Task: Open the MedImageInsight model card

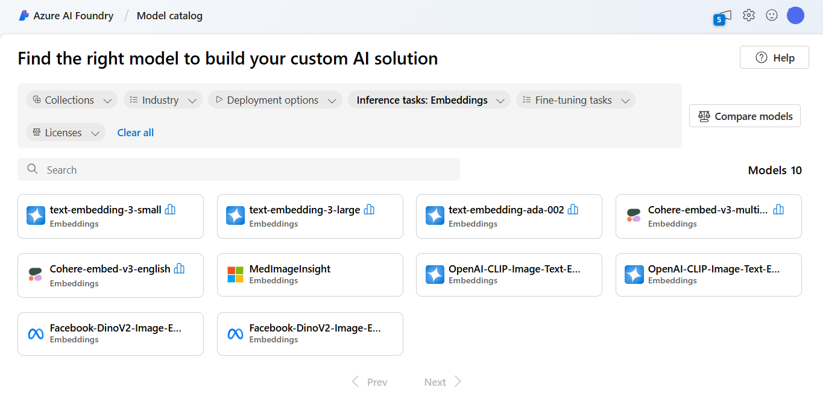Action: (x=310, y=275)
